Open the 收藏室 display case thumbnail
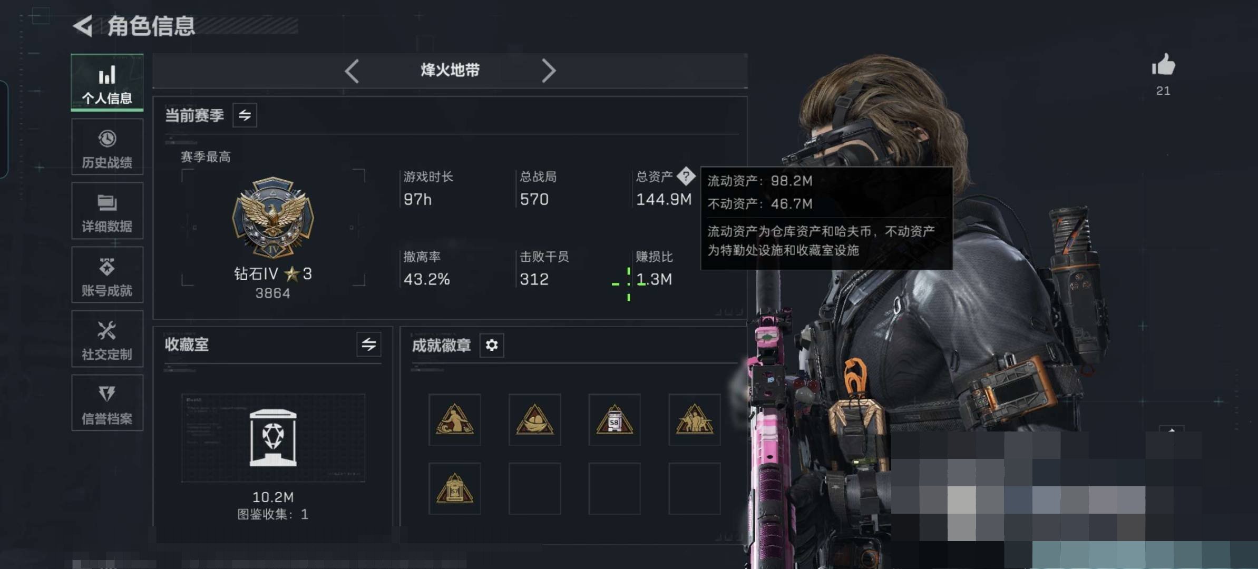The image size is (1258, 569). tap(273, 438)
